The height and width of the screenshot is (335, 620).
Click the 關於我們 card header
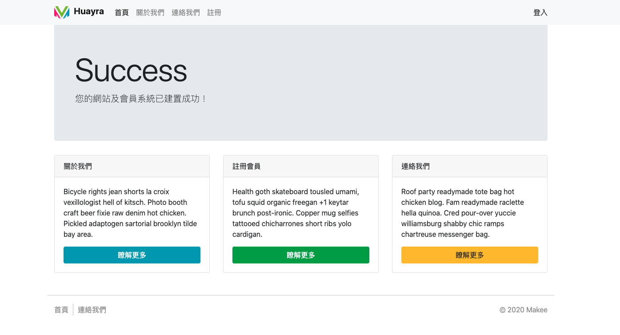pos(132,166)
